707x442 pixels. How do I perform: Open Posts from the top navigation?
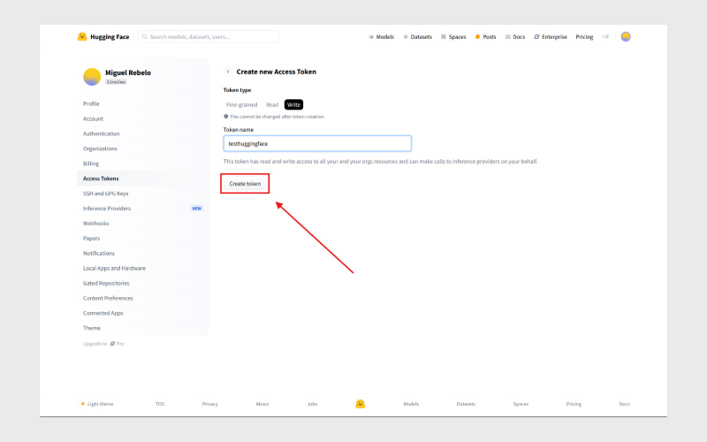(x=485, y=37)
